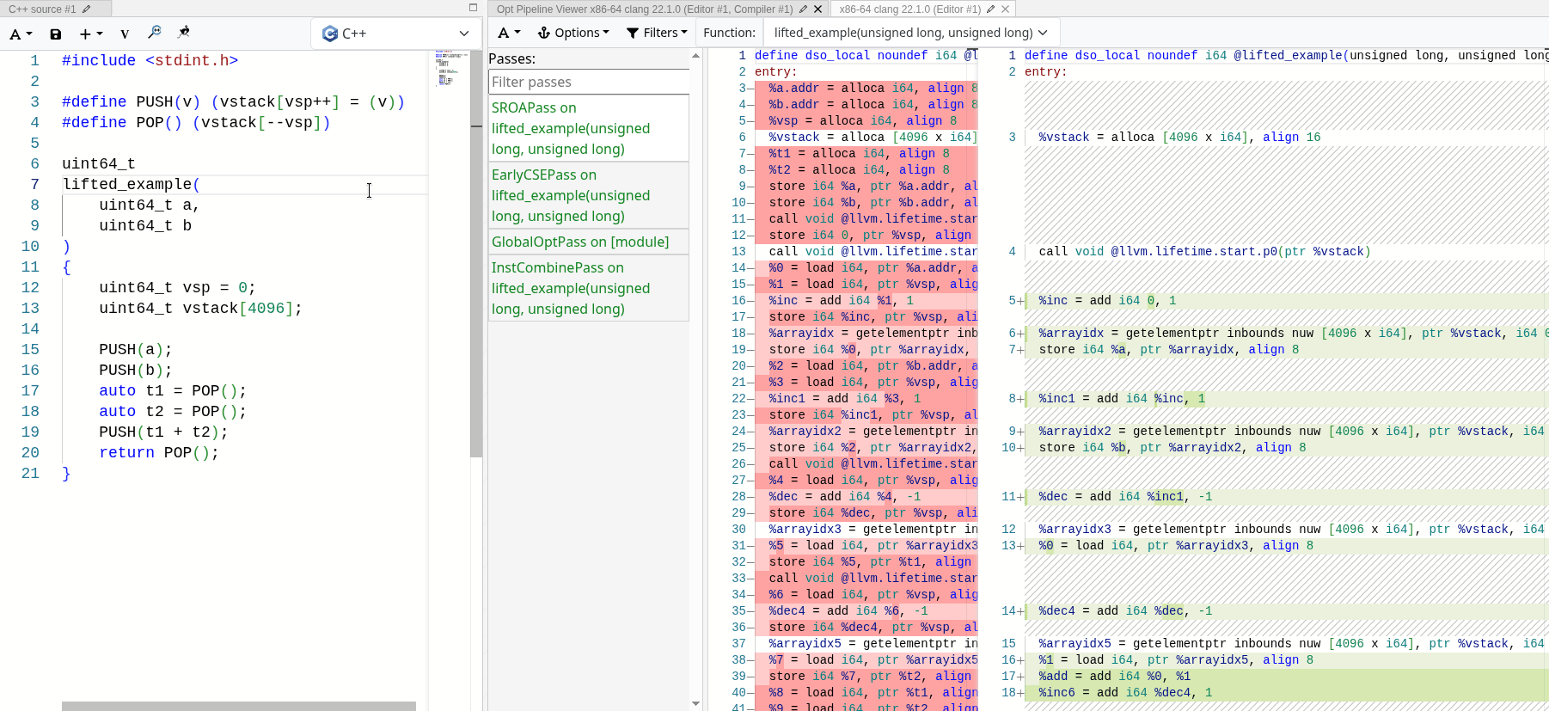Screen dimensions: 1549x711
Task: Open the magnifier search icon in editor toolbar
Action: coord(155,33)
